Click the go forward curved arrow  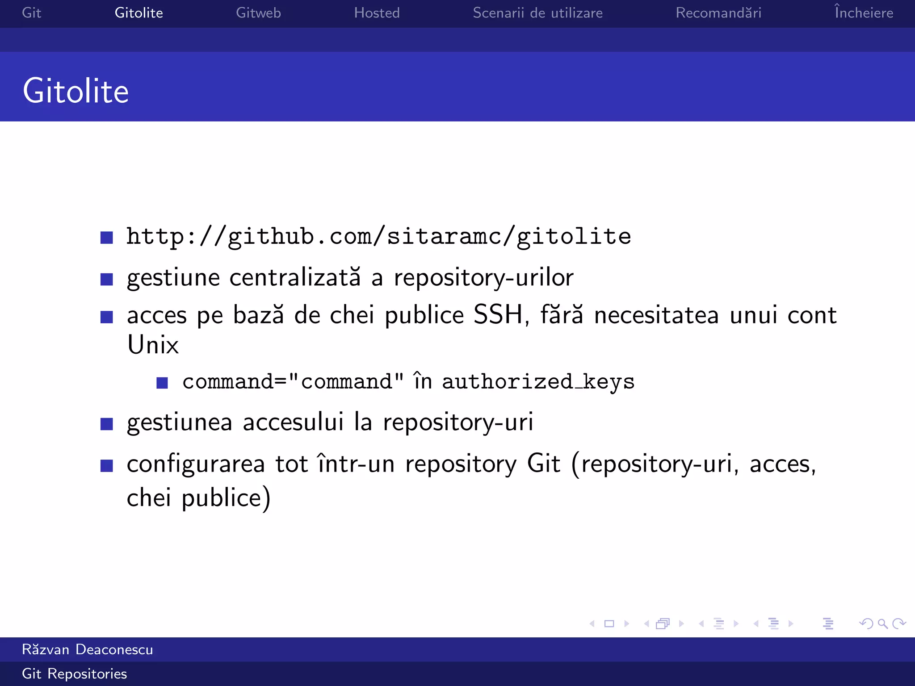(899, 623)
